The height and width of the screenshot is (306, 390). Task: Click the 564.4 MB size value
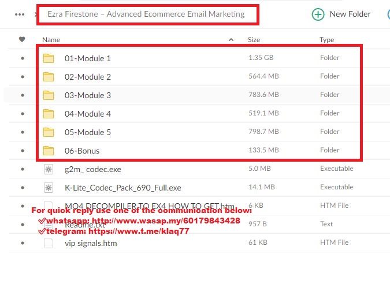(263, 76)
